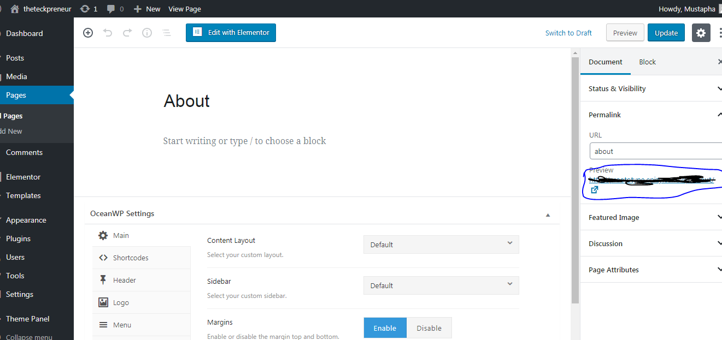Viewport: 722px width, 340px height.
Task: Select the Logo section in OceanWP Settings
Action: pyautogui.click(x=103, y=302)
